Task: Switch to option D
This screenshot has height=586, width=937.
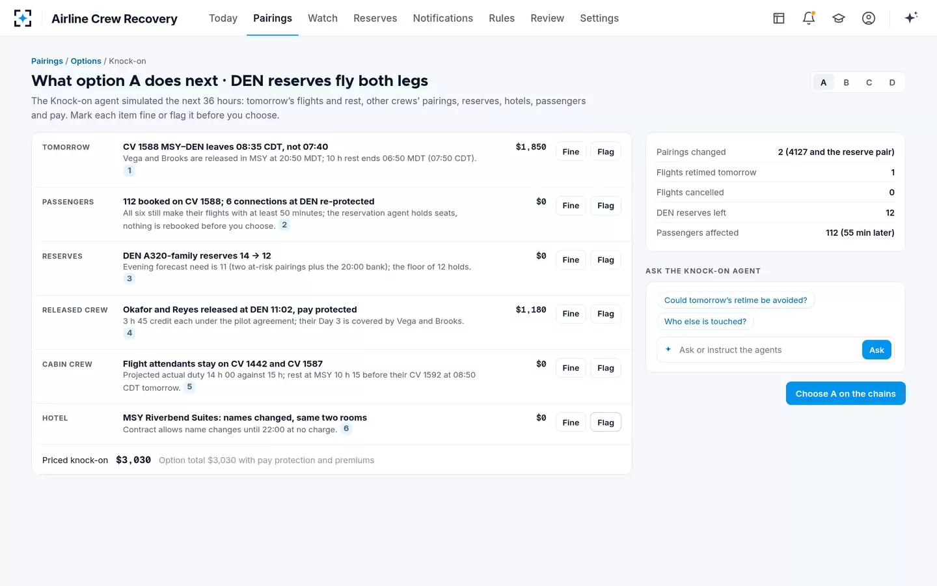Action: pos(892,83)
